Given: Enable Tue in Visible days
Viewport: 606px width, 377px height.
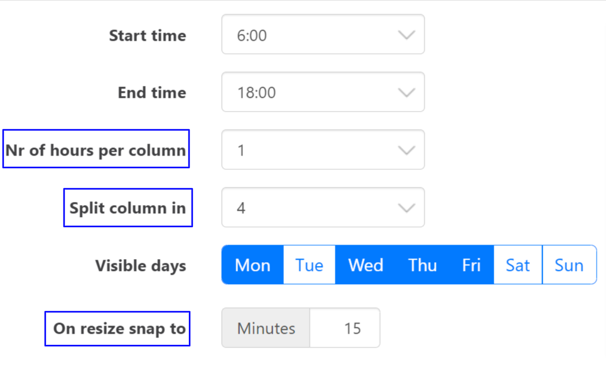Looking at the screenshot, I should click(x=309, y=265).
